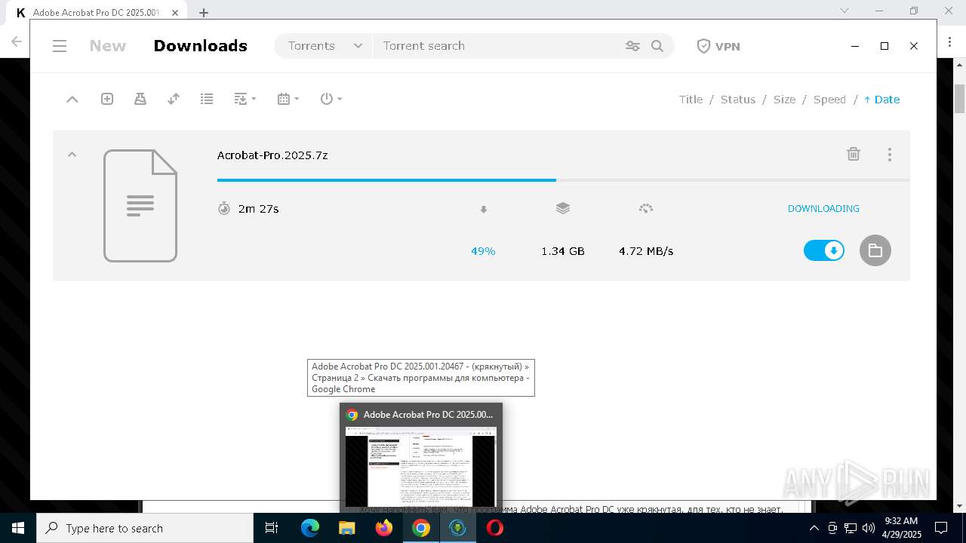Click the add torrent plus icon

[107, 99]
